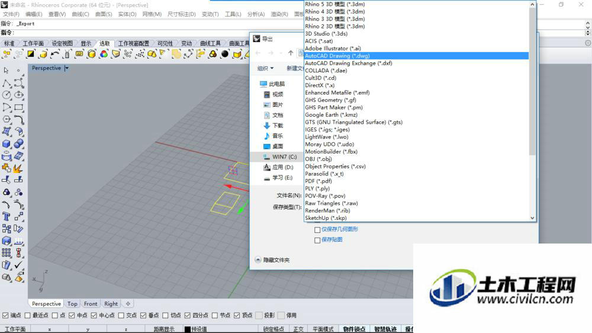Select WIN7 (C:) drive in navigation pane
This screenshot has width=592, height=333.
[280, 157]
